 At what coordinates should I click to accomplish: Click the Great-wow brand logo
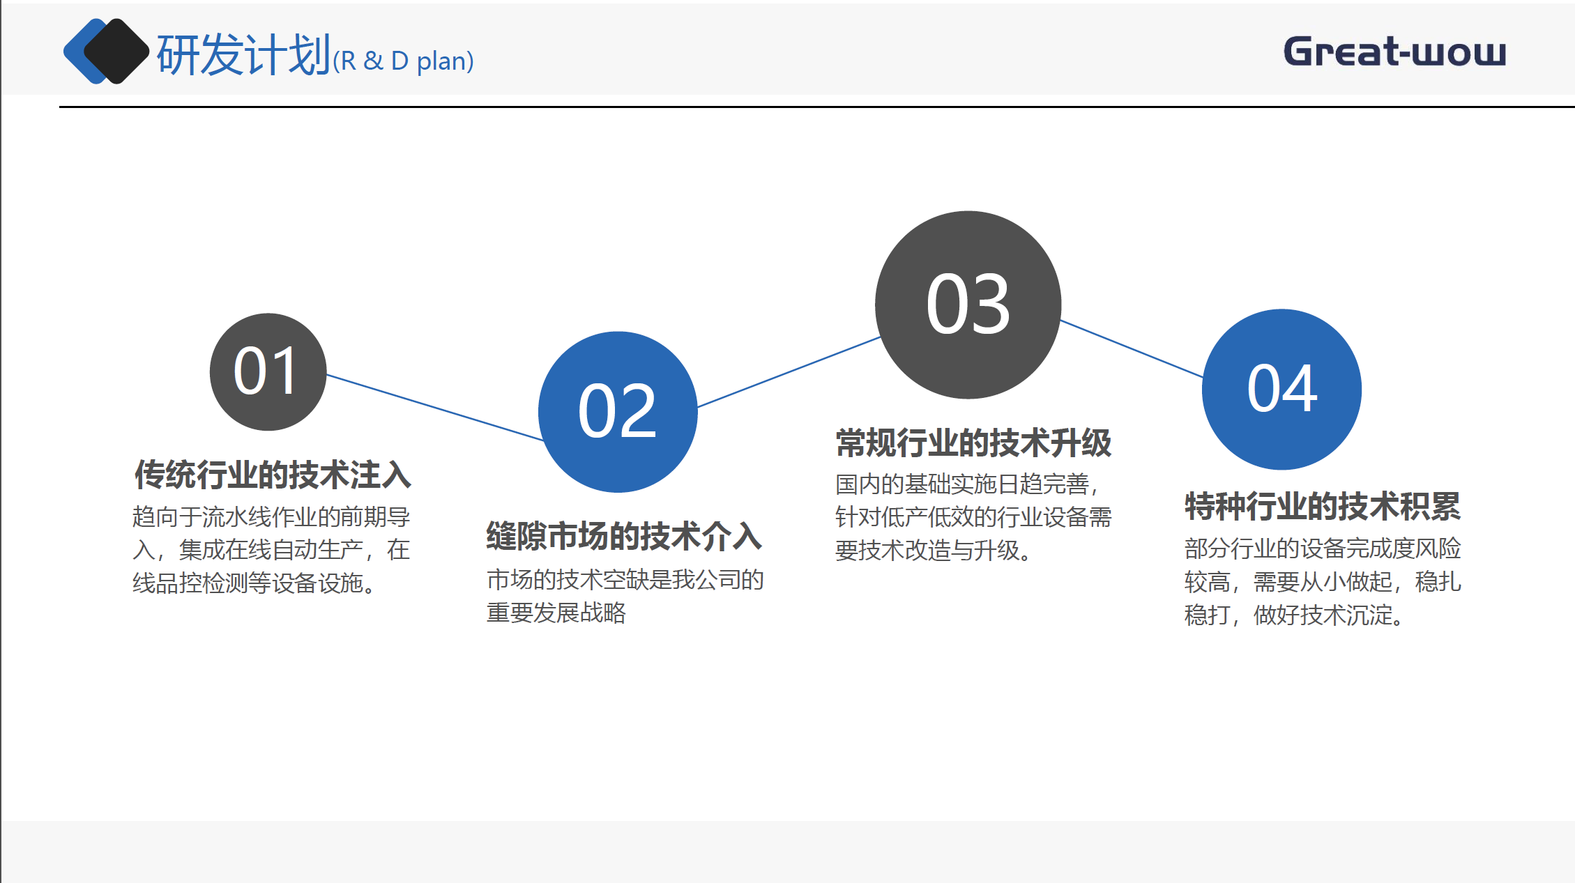(x=1394, y=52)
